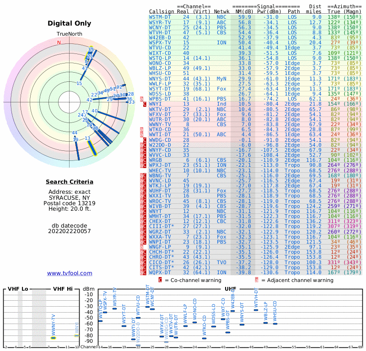Select callsign WONO-CD in the table

(160, 63)
